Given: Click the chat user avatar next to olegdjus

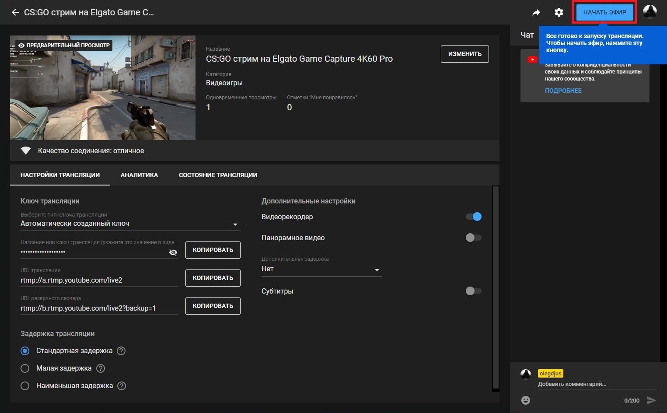Looking at the screenshot, I should click(x=526, y=374).
